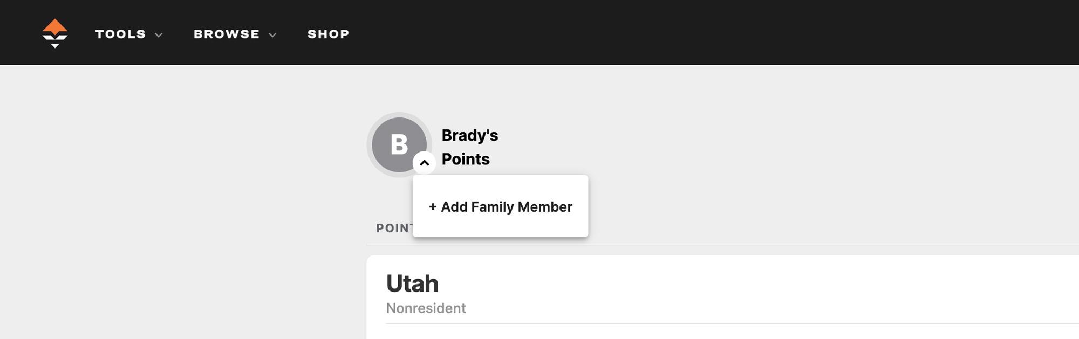Click the Nonresident label under Utah
Viewport: 1079px width, 339px height.
(x=426, y=308)
